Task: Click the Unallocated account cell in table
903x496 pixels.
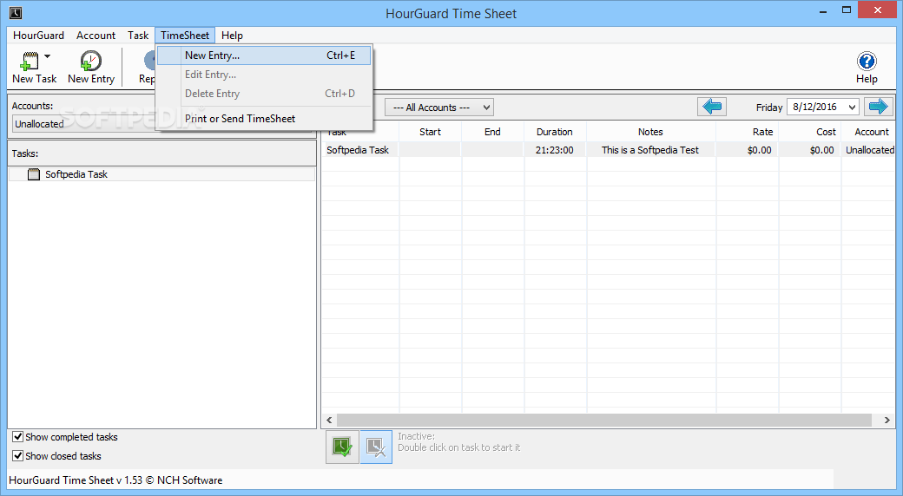Action: 870,150
